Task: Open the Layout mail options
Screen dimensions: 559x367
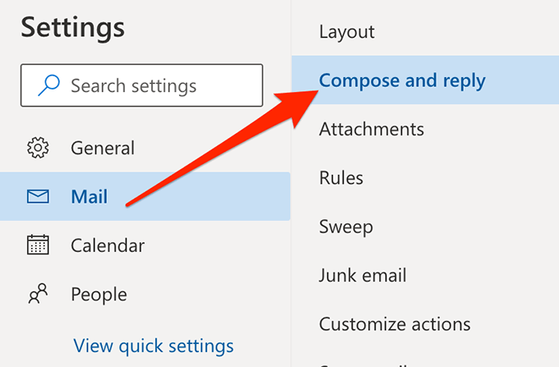Action: point(347,32)
